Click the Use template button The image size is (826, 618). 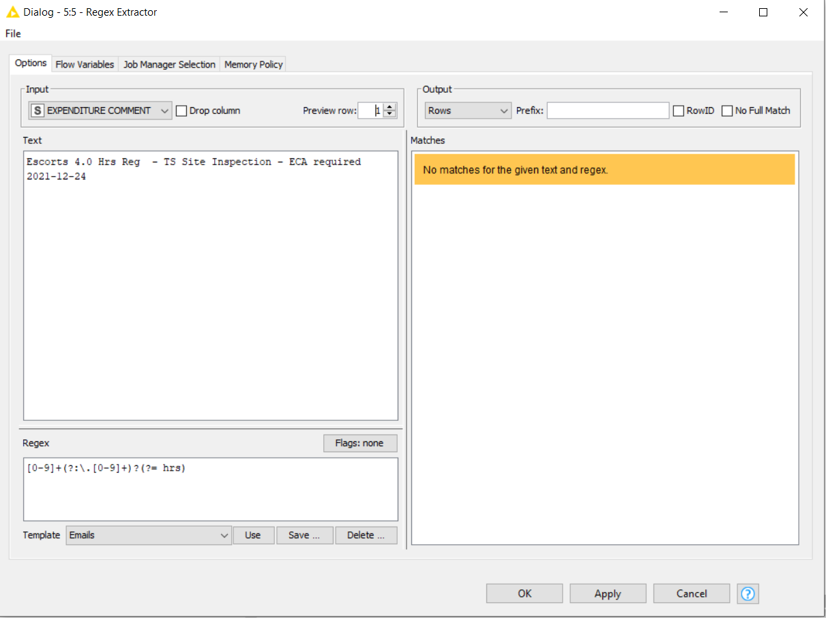(253, 535)
